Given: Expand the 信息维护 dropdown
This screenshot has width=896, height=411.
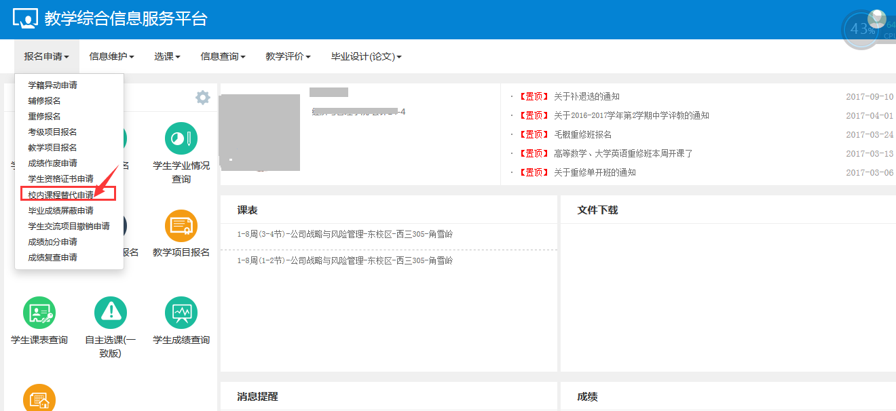Looking at the screenshot, I should (111, 56).
